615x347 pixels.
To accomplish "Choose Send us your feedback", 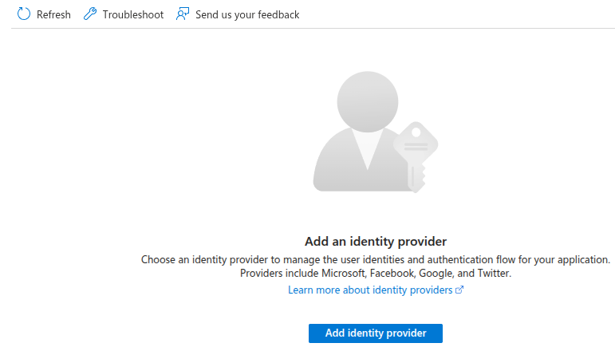I will [247, 15].
